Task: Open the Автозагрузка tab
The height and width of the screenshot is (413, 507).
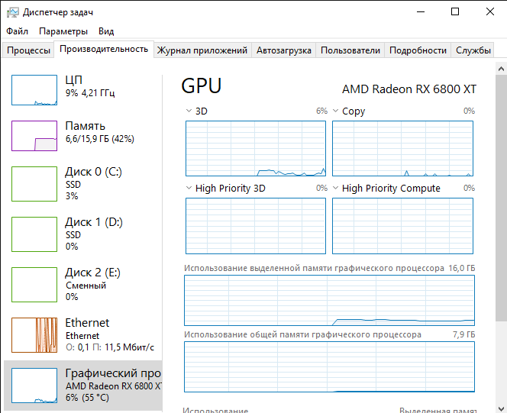Action: point(283,50)
